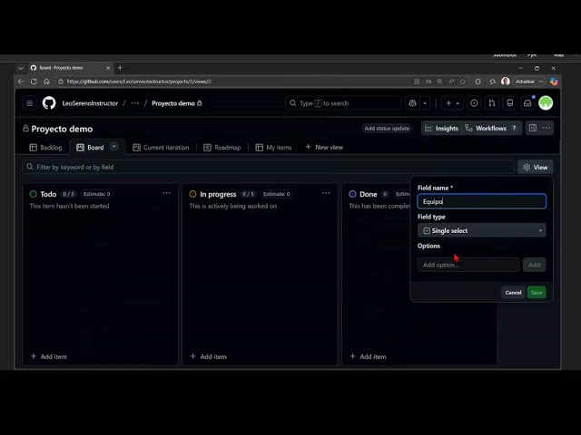This screenshot has height=435, width=581.
Task: Click the Todo column green status circle
Action: [x=34, y=194]
